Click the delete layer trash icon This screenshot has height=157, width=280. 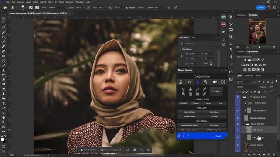coord(274,154)
